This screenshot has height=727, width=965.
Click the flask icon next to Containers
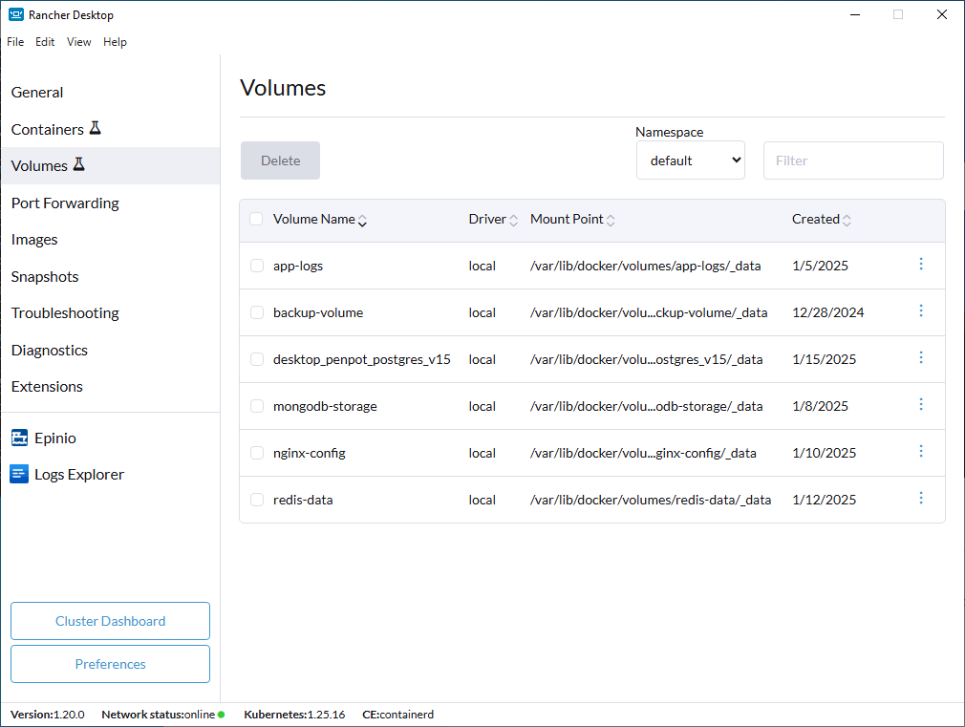point(96,127)
